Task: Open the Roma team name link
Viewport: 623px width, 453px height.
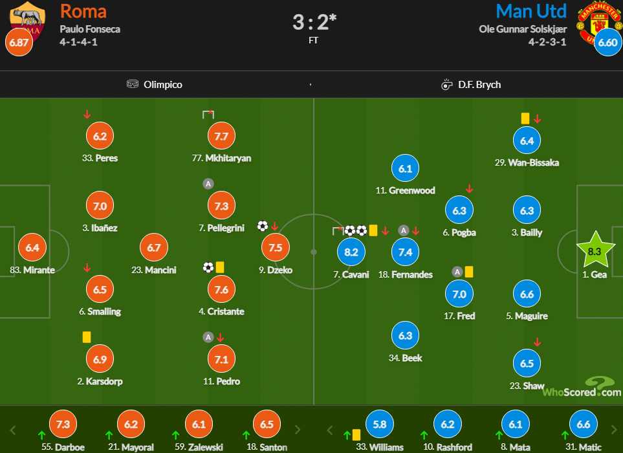Action: [83, 11]
